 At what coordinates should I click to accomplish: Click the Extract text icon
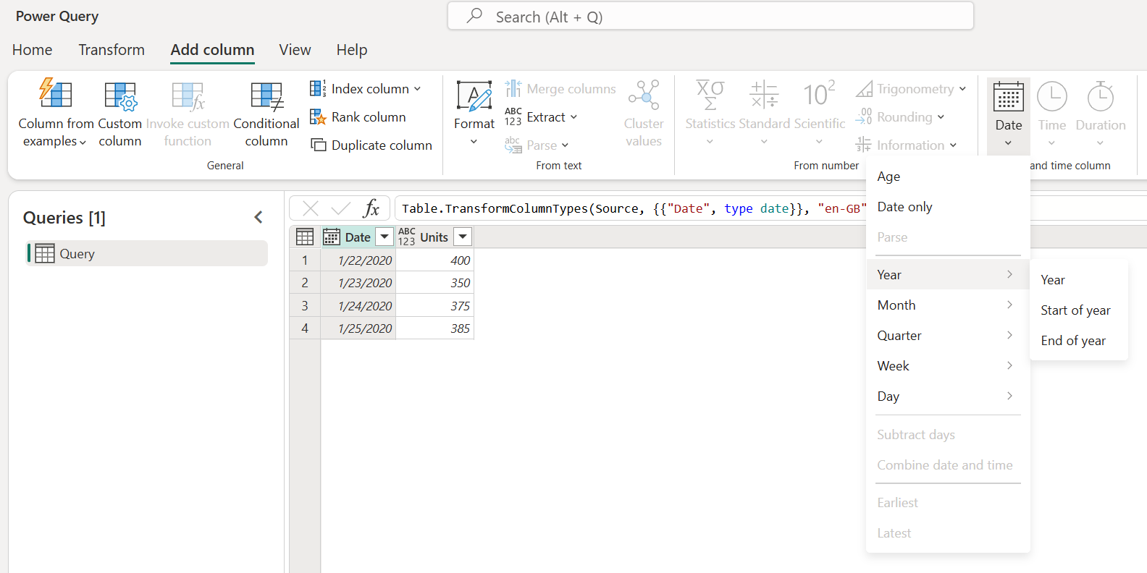(x=513, y=117)
